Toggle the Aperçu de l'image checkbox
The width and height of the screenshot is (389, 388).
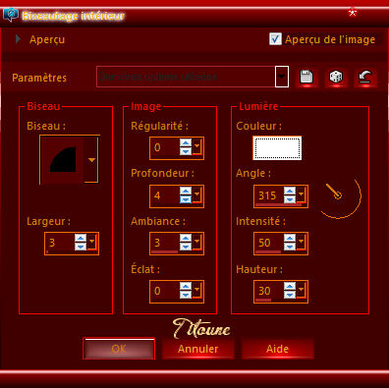click(x=275, y=39)
